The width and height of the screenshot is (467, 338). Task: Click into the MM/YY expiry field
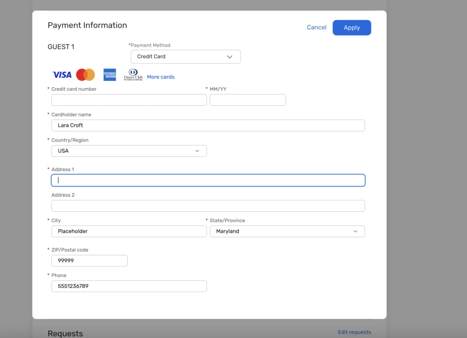tap(248, 100)
